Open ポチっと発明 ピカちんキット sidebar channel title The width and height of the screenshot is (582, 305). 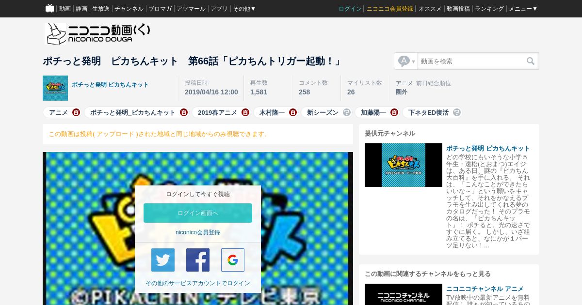(x=488, y=148)
